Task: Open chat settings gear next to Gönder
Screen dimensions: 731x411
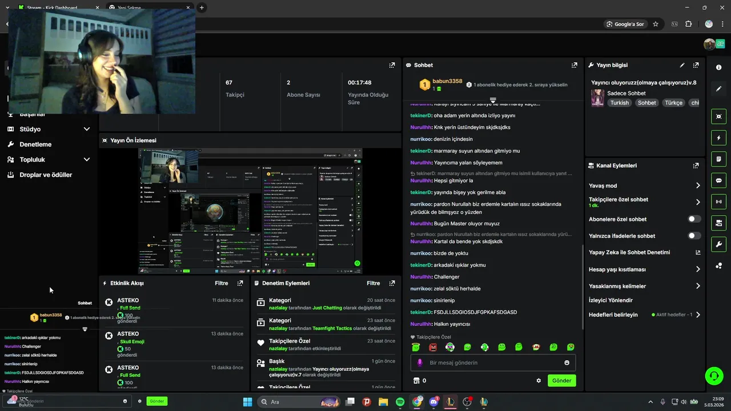Action: [x=539, y=381]
